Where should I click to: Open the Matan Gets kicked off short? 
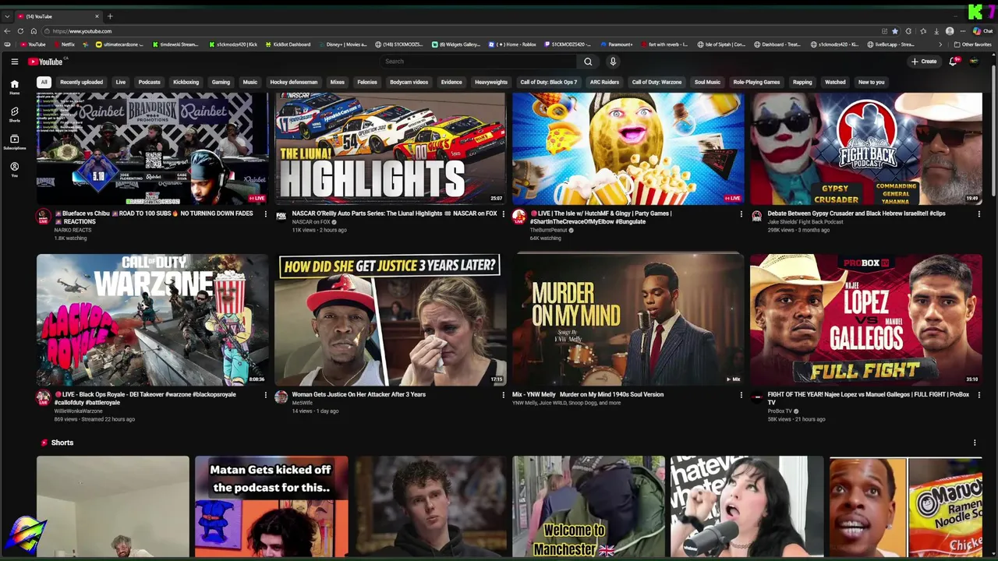[271, 506]
